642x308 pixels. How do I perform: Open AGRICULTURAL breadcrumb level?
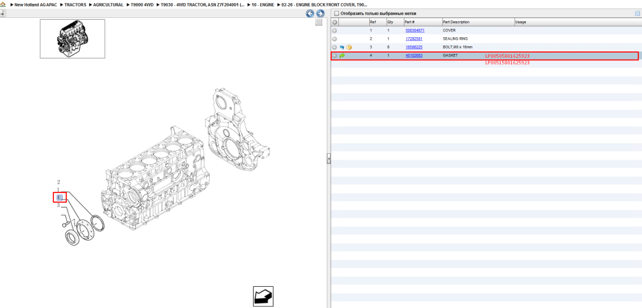tap(108, 4)
